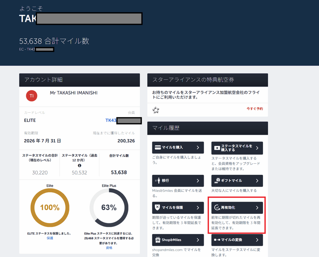Open the 今すぐ予約 booking link
The width and height of the screenshot is (319, 257).
click(255, 109)
